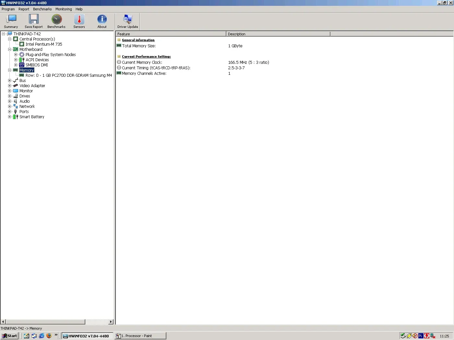Select Intel Pentium-M 735 entry
The height and width of the screenshot is (340, 454).
[x=44, y=44]
